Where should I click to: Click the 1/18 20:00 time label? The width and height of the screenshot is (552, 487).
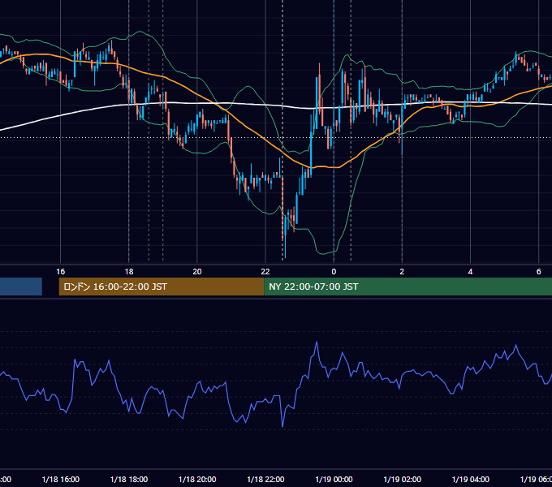click(x=197, y=479)
